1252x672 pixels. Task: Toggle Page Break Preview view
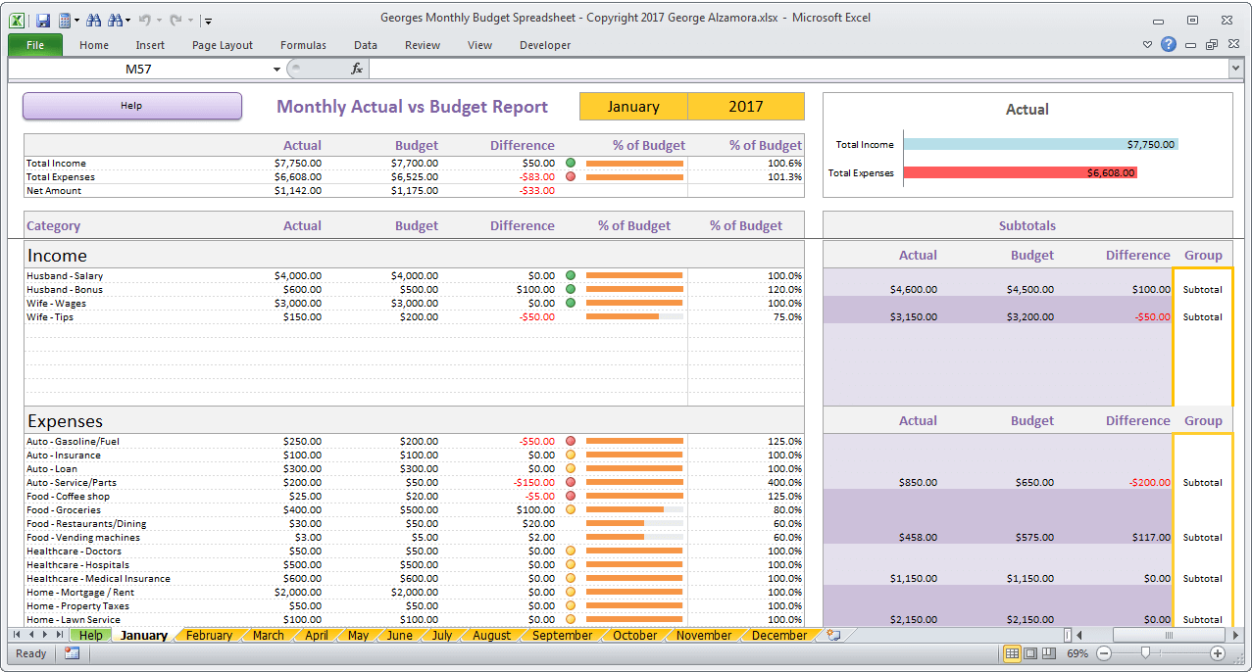pyautogui.click(x=1051, y=653)
